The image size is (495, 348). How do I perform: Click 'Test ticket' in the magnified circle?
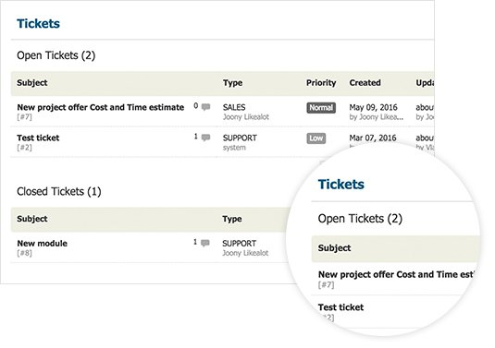(x=340, y=307)
